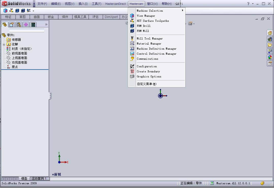Image resolution: width=274 pixels, height=188 pixels.
Task: Open FeatureManager design tree tab
Action: pyautogui.click(x=5, y=25)
